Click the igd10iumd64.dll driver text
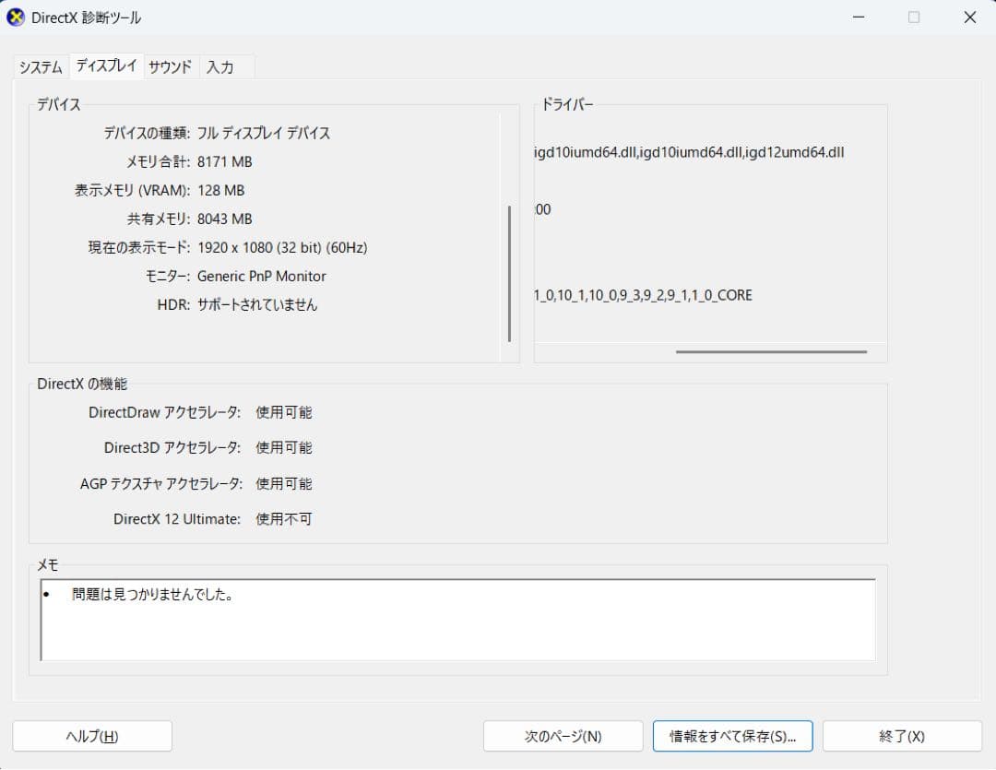 [x=590, y=152]
